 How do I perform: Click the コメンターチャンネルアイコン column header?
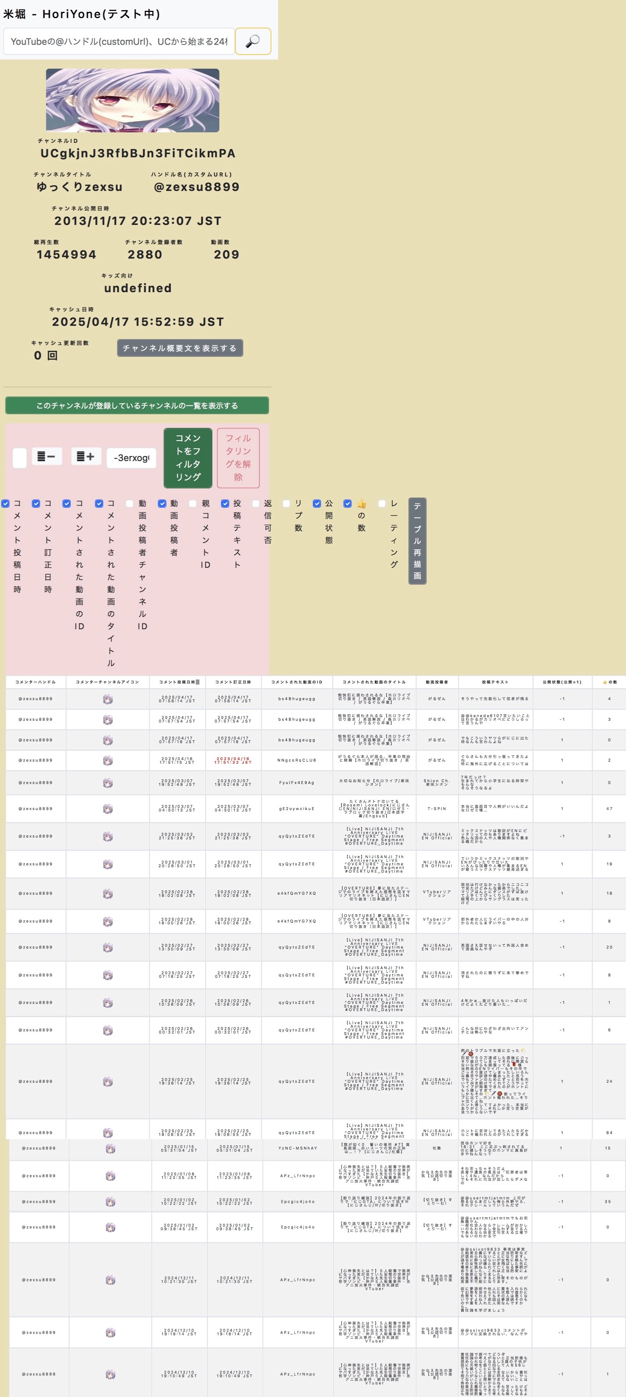coord(107,682)
